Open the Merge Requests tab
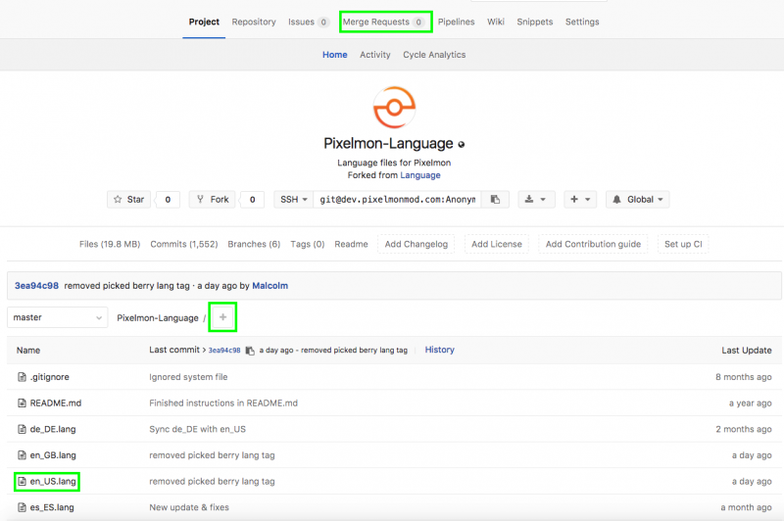 (384, 22)
